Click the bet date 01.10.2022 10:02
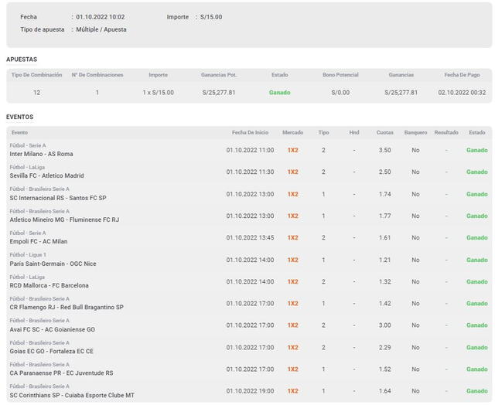Viewport: 495px width, 405px height. coord(101,17)
